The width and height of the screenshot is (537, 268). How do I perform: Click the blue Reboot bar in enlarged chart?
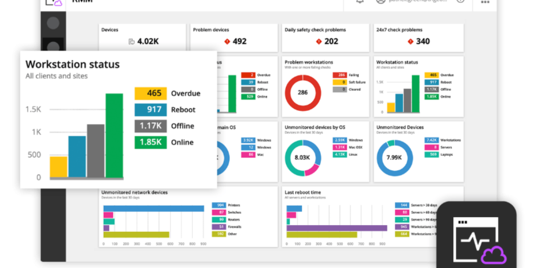77,157
